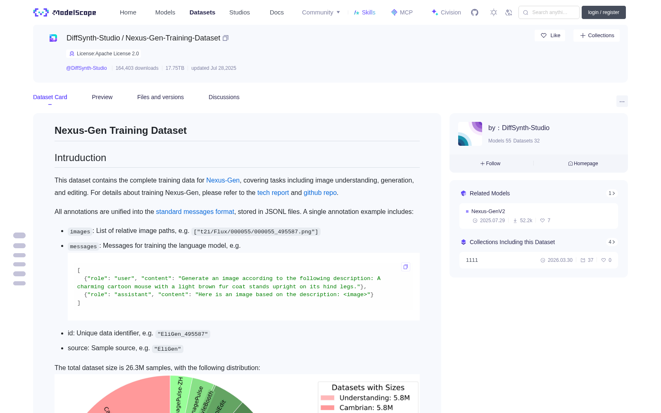Click the DiffSynth-Studio organization avatar
The height and width of the screenshot is (413, 661).
click(x=470, y=134)
